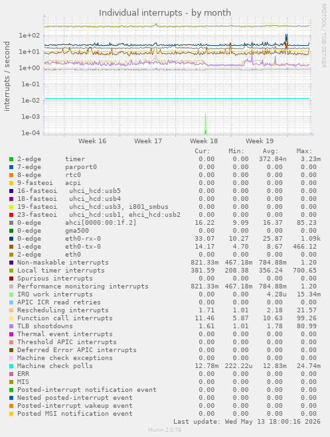Image resolution: width=330 pixels, height=437 pixels.
Task: Click the eth0-tx-0 brown legend swatch
Action: click(x=11, y=247)
